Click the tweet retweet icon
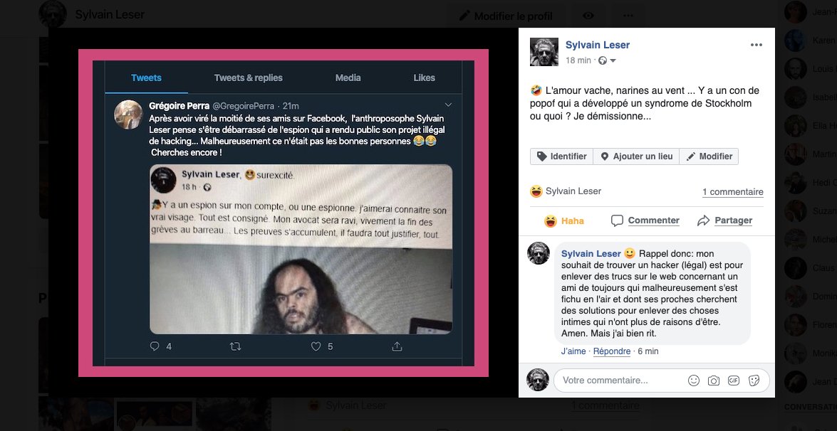Screen dimensions: 837x431 (x=235, y=346)
